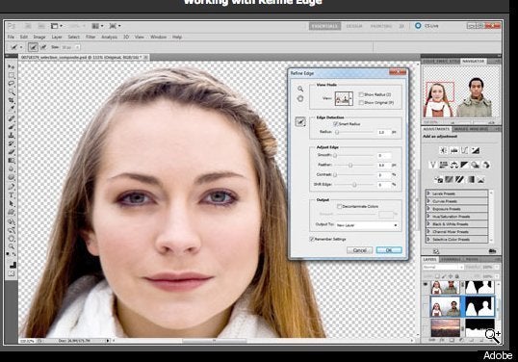Open the Output To dropdown
518x362 pixels.
pyautogui.click(x=367, y=225)
